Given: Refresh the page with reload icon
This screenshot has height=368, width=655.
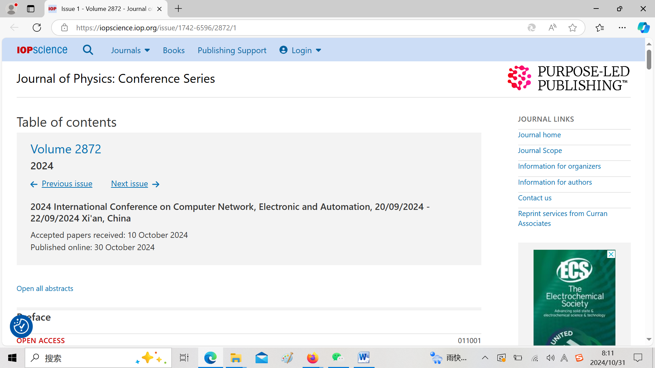Looking at the screenshot, I should coord(37,28).
